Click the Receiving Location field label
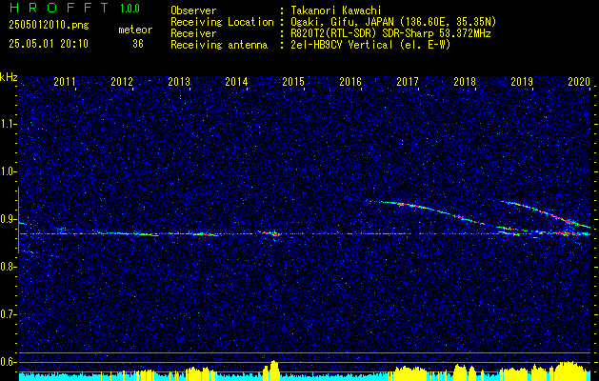This screenshot has height=381, width=599. [222, 22]
